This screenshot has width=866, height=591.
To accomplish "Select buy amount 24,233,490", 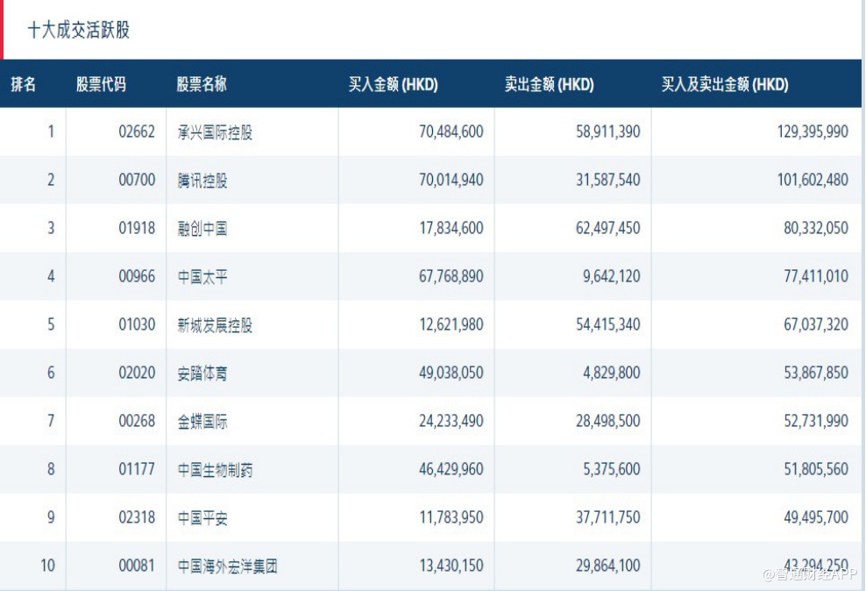I will (x=451, y=421).
